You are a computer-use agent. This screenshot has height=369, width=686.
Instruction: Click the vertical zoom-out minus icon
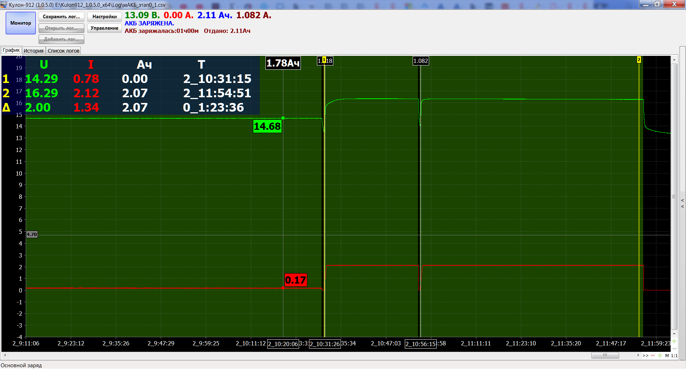pos(674,348)
